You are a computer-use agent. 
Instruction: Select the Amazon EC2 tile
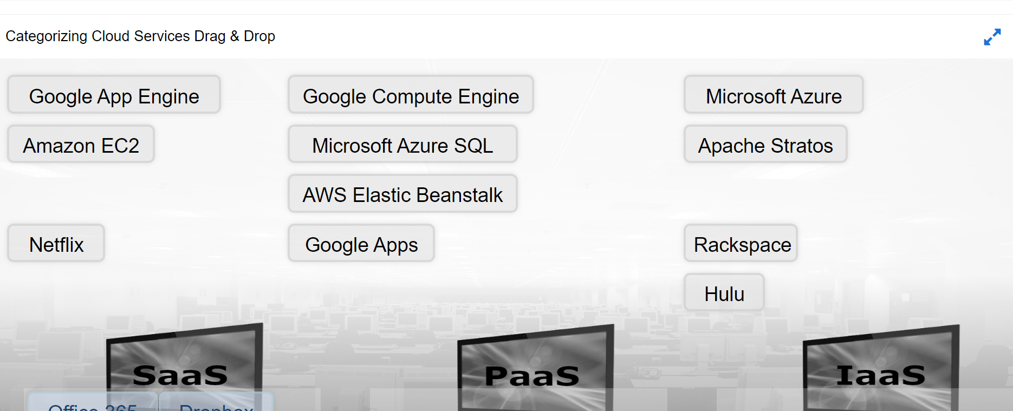tap(81, 145)
